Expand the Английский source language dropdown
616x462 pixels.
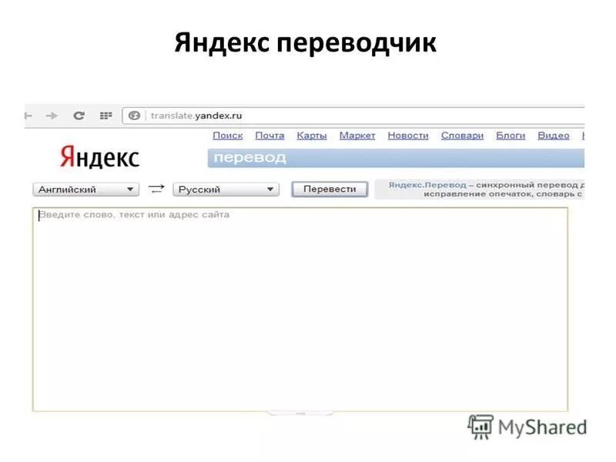click(86, 189)
